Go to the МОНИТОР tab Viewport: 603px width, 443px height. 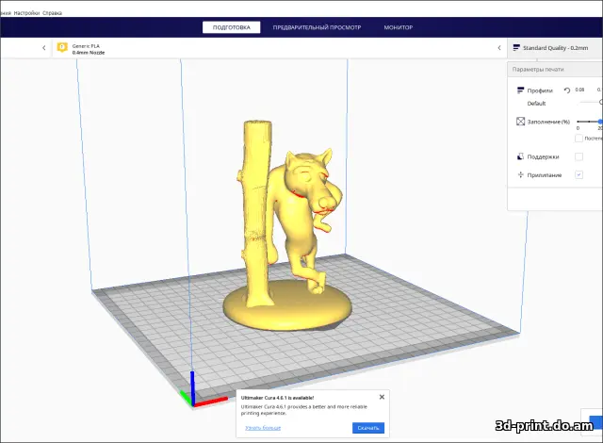click(x=398, y=27)
